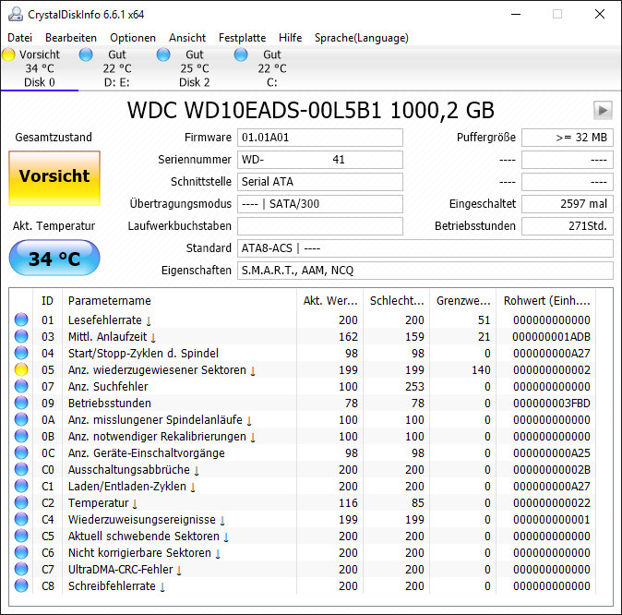Click Grenzwert 140 in row 05

[481, 370]
